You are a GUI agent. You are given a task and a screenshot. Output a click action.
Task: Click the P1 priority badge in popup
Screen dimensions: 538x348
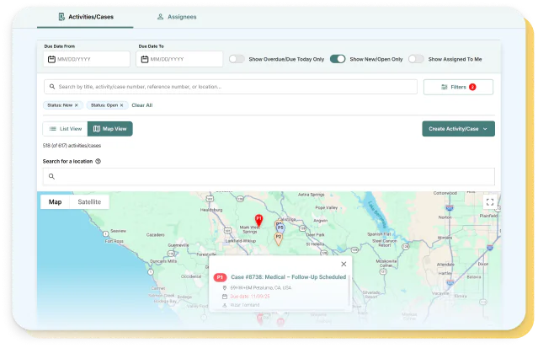[x=220, y=277]
